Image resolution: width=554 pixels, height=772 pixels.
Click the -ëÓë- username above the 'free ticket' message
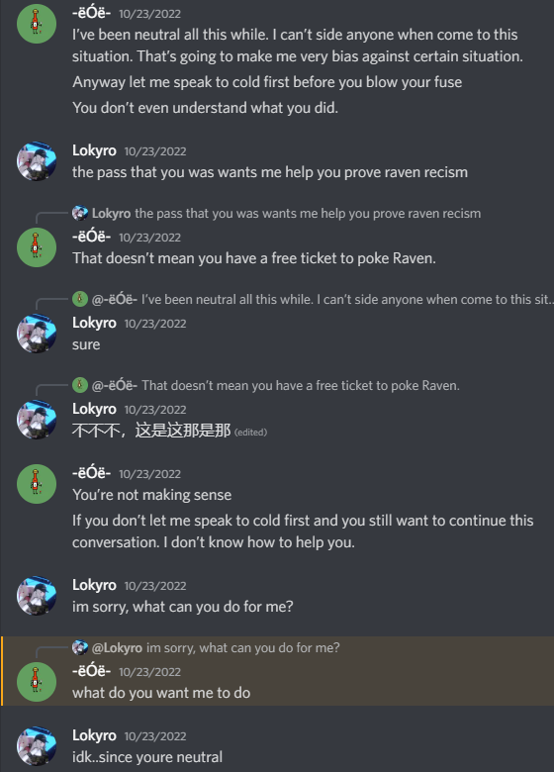92,237
